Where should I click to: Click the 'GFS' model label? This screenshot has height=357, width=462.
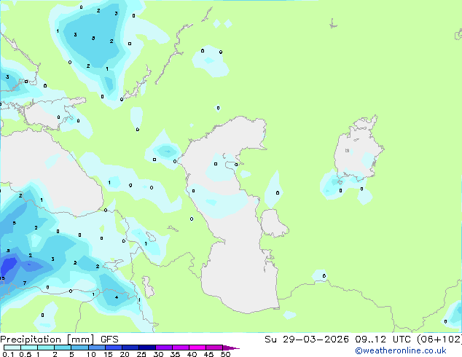[x=109, y=340]
